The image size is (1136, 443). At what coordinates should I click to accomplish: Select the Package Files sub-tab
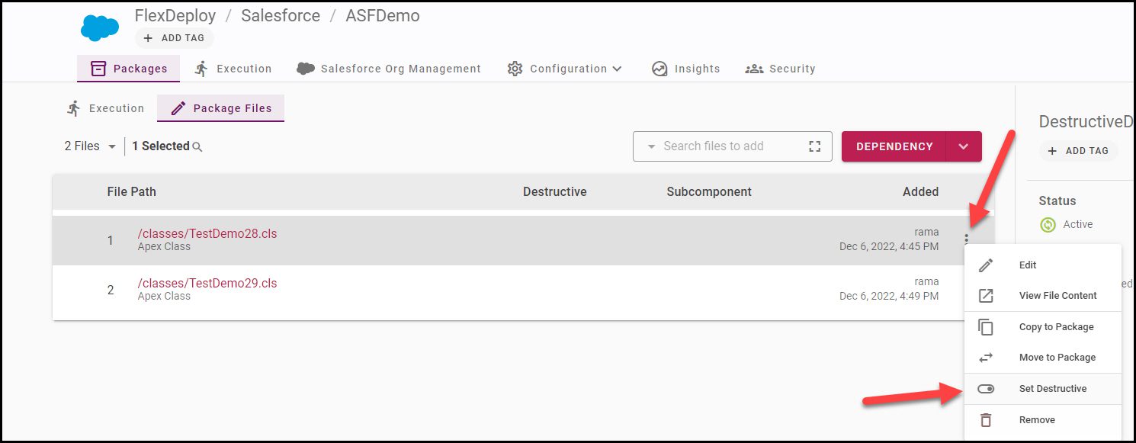click(221, 108)
